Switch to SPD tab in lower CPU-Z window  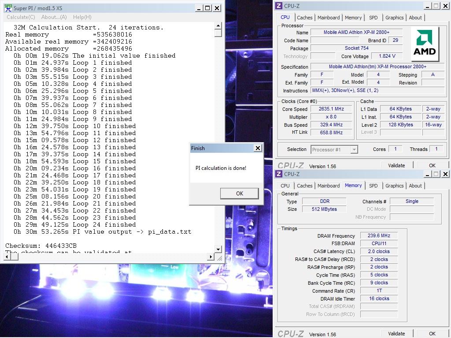tap(373, 186)
